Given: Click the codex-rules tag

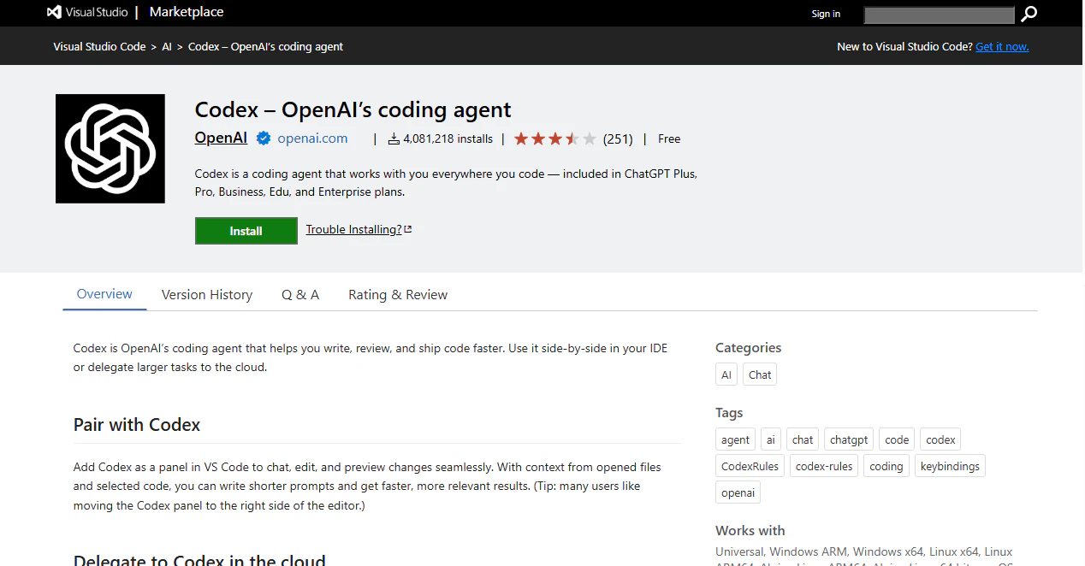Looking at the screenshot, I should [x=824, y=466].
